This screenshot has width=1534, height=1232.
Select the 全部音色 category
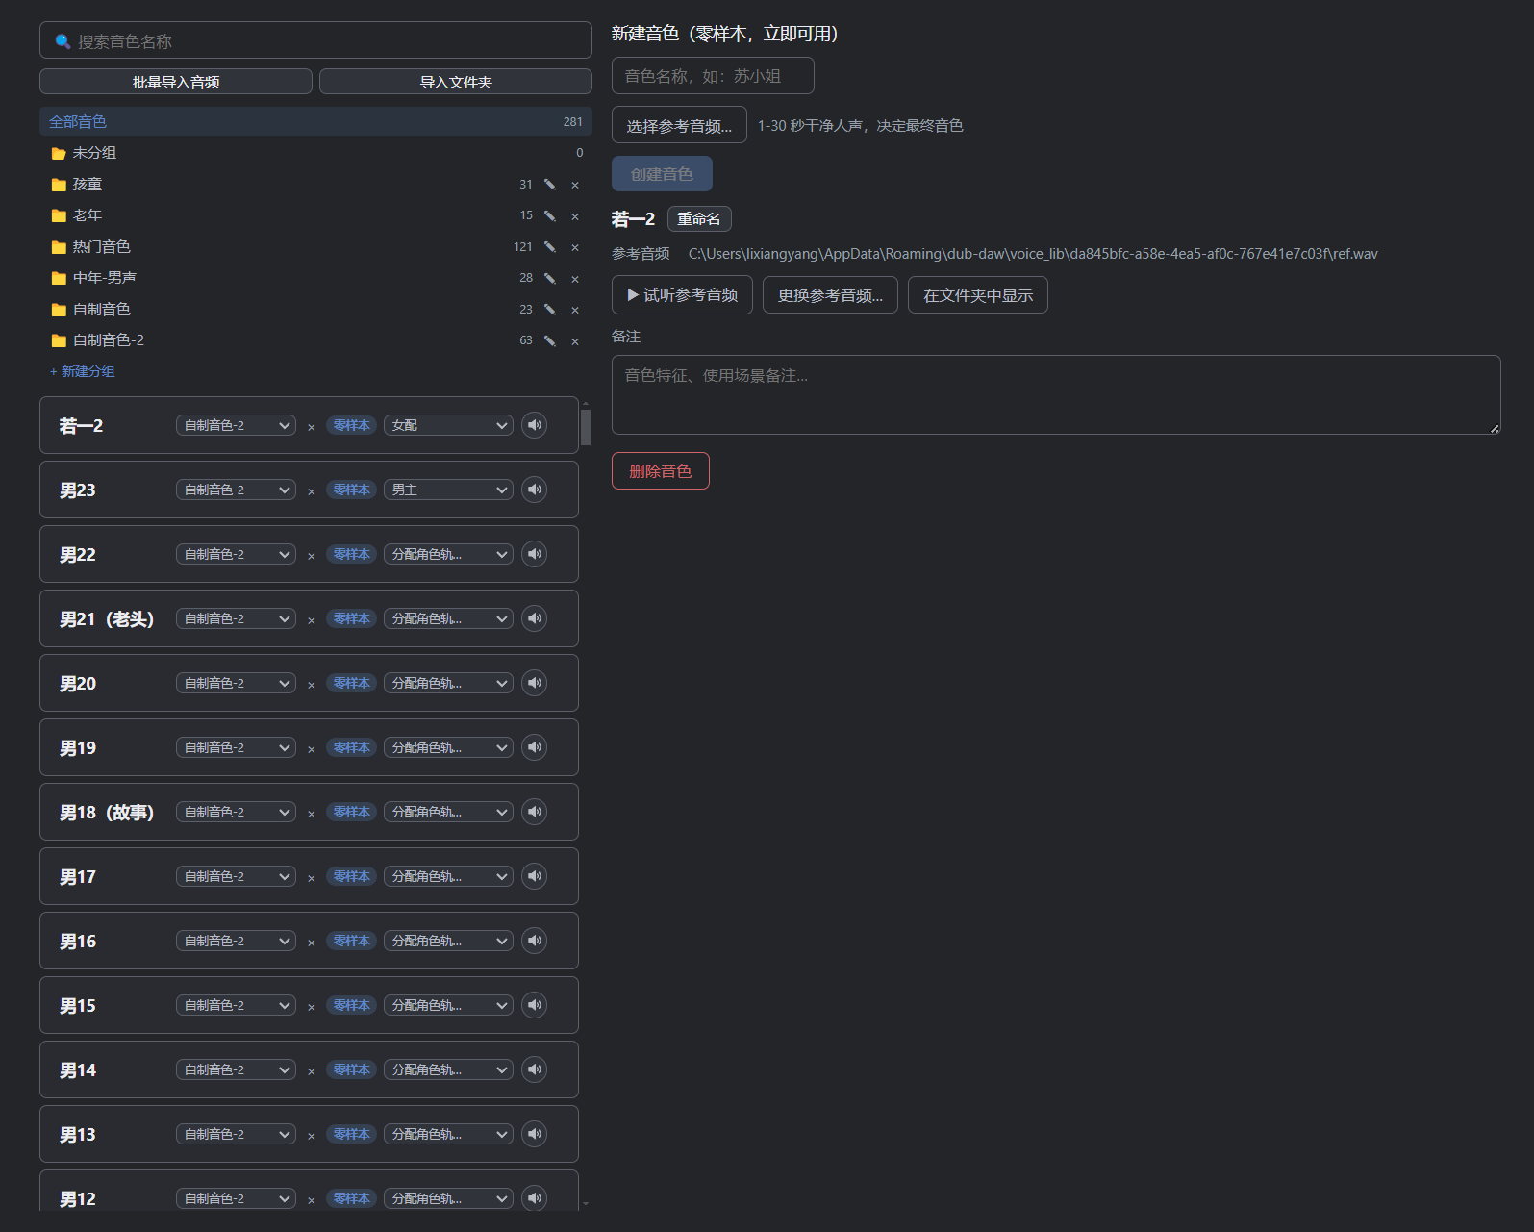(315, 121)
